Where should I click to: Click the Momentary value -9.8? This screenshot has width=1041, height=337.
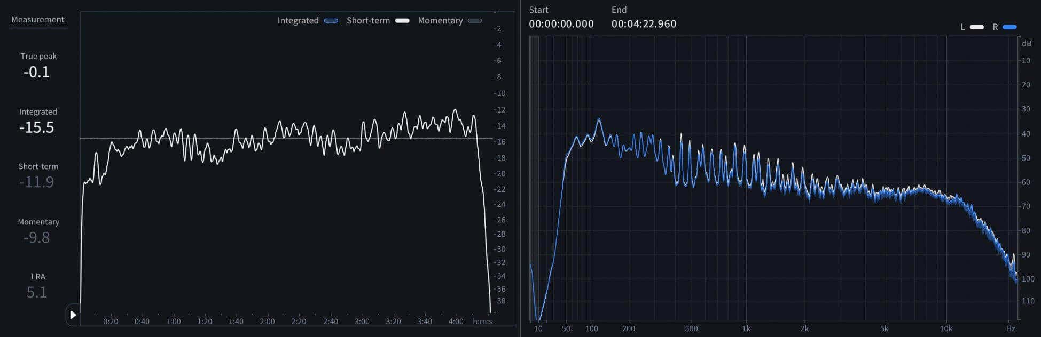click(37, 238)
